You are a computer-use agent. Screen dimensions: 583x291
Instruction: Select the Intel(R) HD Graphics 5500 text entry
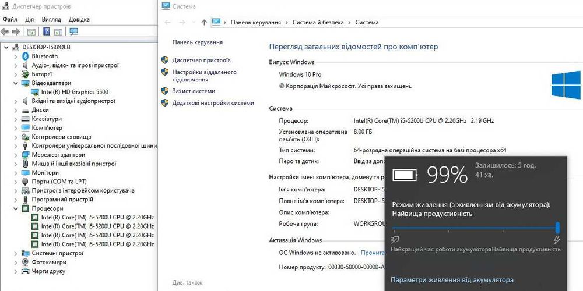point(75,92)
